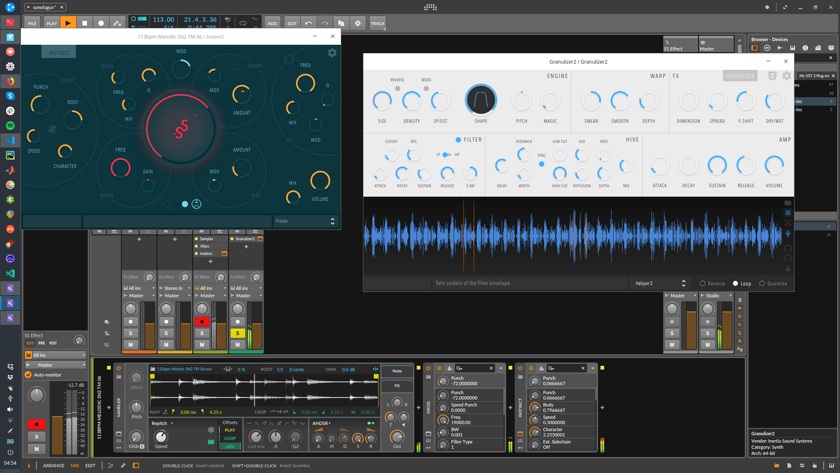
Task: Switch the filter LP/HP toggle
Action: [447, 155]
